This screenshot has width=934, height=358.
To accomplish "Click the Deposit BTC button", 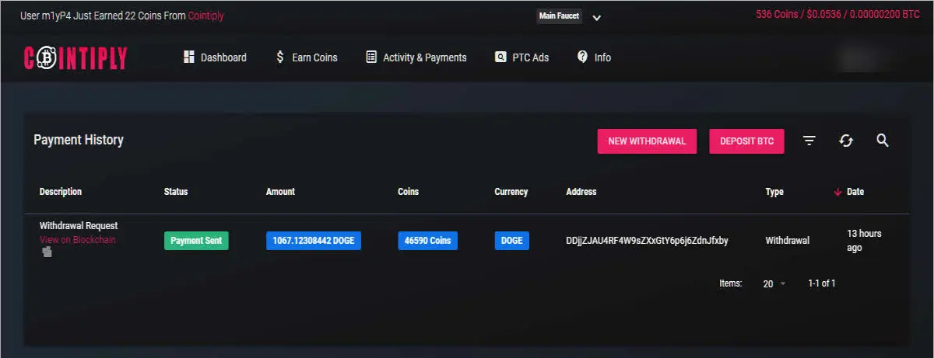I will click(x=746, y=141).
